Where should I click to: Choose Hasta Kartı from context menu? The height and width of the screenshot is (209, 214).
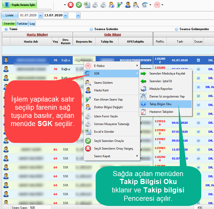111,90
